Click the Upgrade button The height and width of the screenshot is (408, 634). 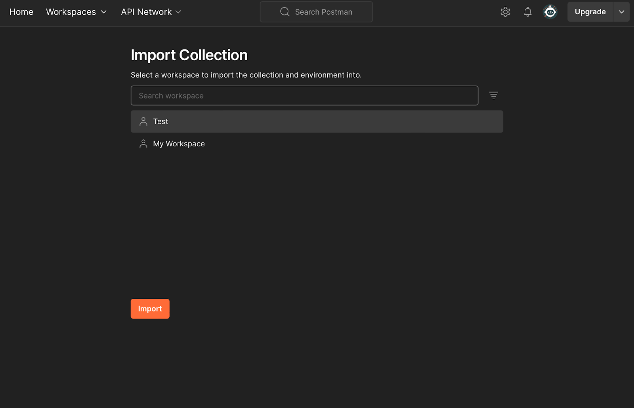coord(590,12)
